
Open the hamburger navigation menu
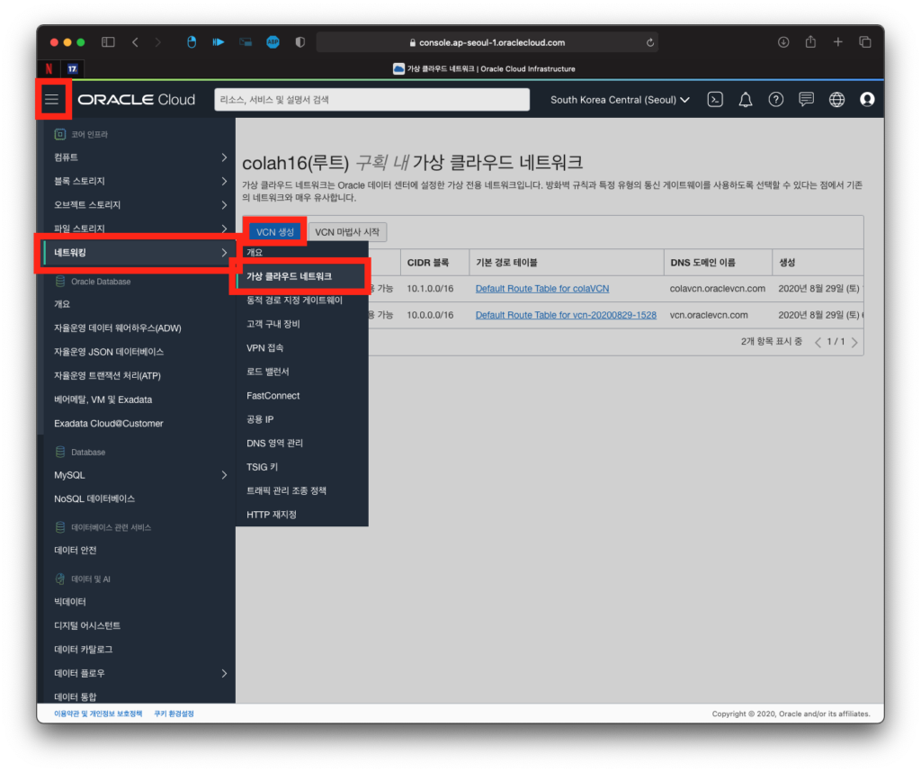coord(51,99)
